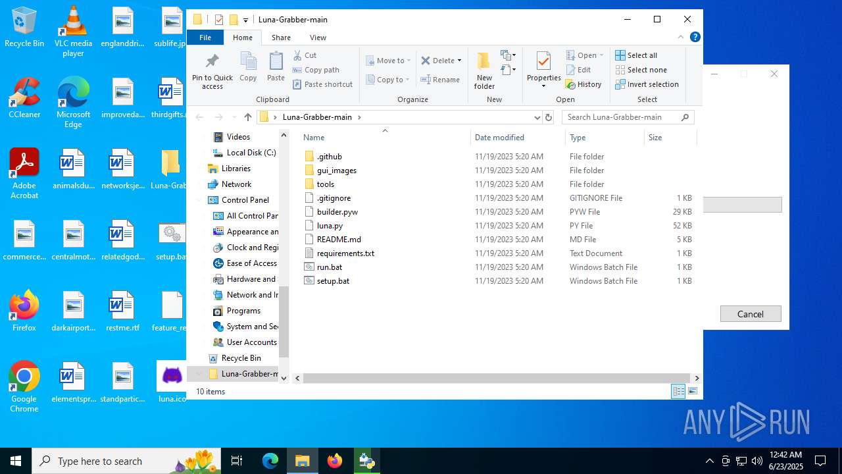Screen dimensions: 842x474
Task: Switch to large icons view button
Action: 692,392
